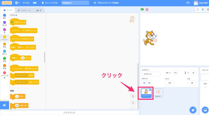Viewport: 209px width, 115px height.
Task: Click プロジェクトページを見る button
Action: point(106,3)
